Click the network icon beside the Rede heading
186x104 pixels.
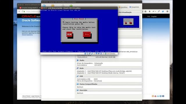point(78,68)
